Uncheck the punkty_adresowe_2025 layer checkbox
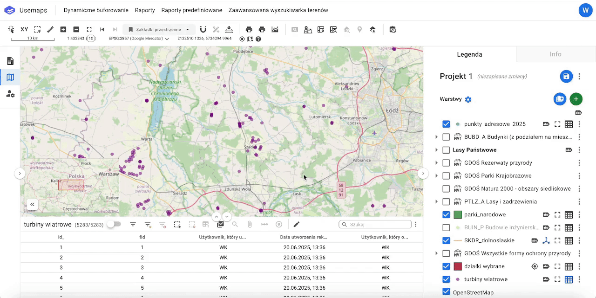The image size is (596, 298). click(x=446, y=124)
